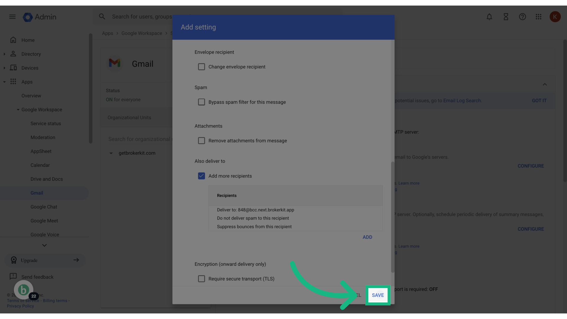Expand the Directory sidebar section

pyautogui.click(x=4, y=54)
